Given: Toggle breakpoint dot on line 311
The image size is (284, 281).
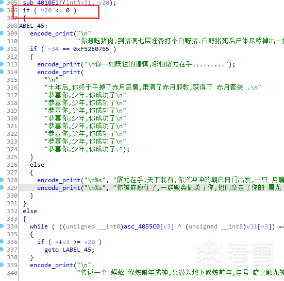Looking at the screenshot, I should pos(2,48).
